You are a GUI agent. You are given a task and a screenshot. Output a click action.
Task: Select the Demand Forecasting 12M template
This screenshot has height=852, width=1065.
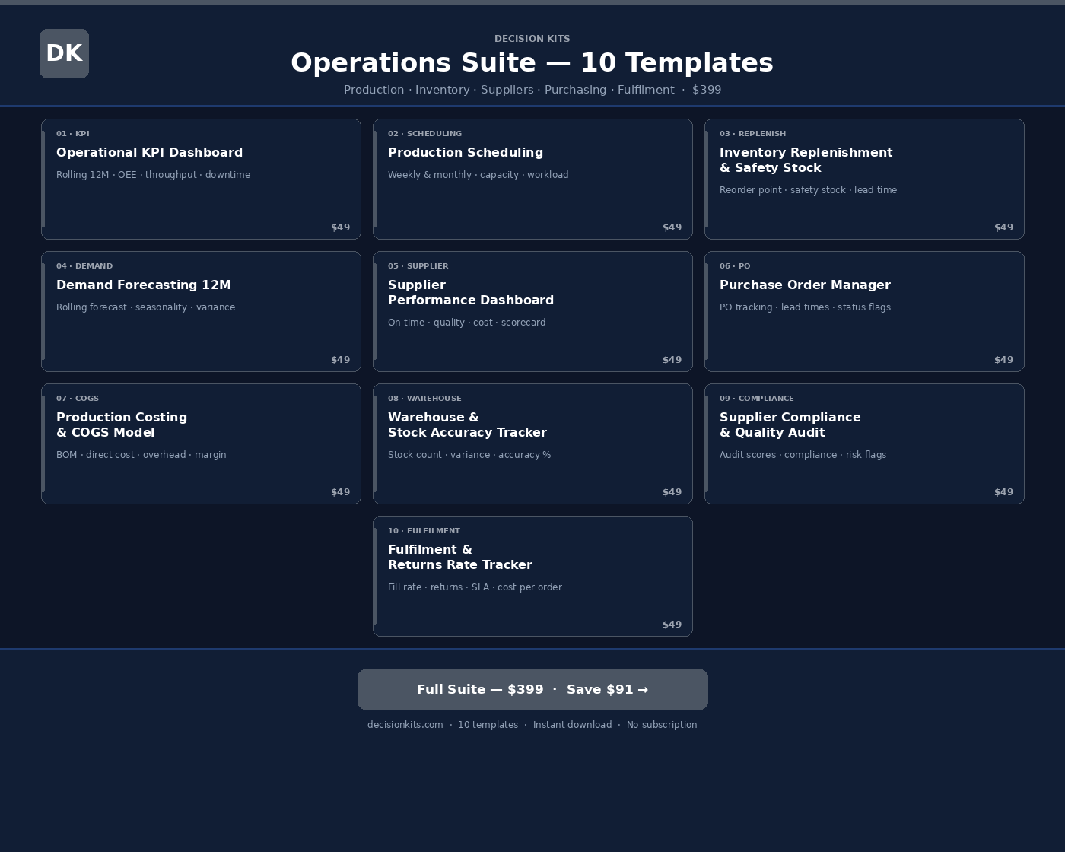(x=201, y=311)
